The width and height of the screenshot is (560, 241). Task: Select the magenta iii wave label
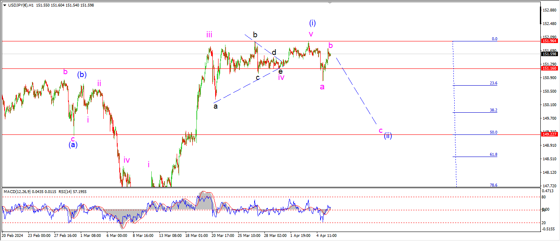coord(209,34)
